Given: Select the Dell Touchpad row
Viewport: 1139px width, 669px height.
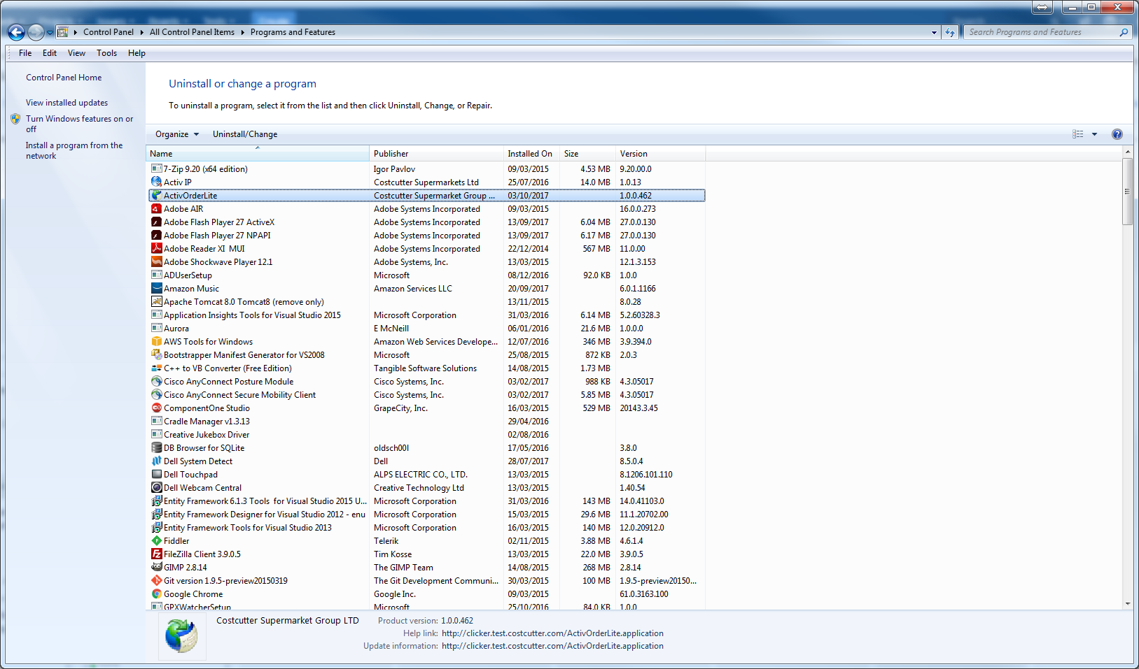Looking at the screenshot, I should pyautogui.click(x=426, y=474).
